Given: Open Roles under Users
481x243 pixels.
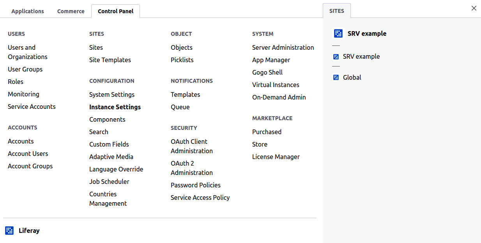Looking at the screenshot, I should click(x=16, y=82).
